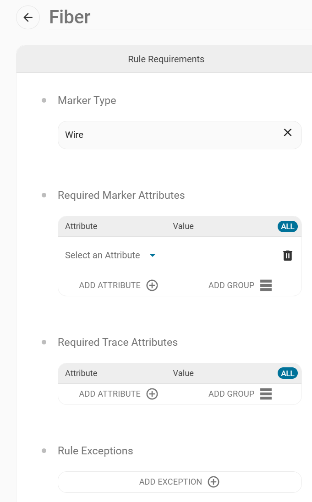Go back using the arrow icon
Screen dimensions: 312x502
pos(28,17)
